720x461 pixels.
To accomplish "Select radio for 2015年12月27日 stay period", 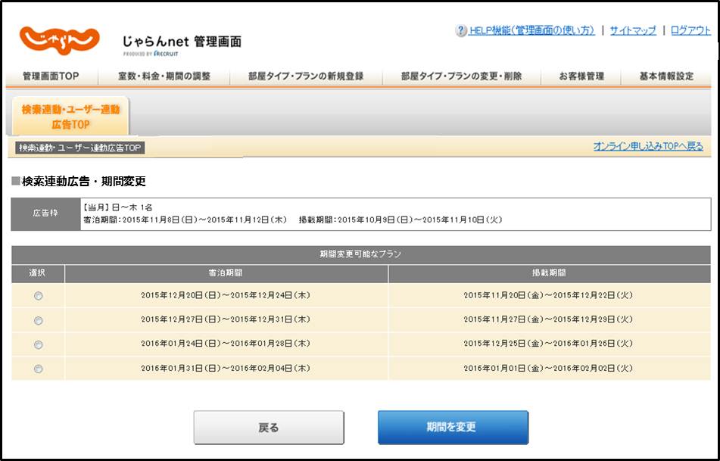I will 39,320.
